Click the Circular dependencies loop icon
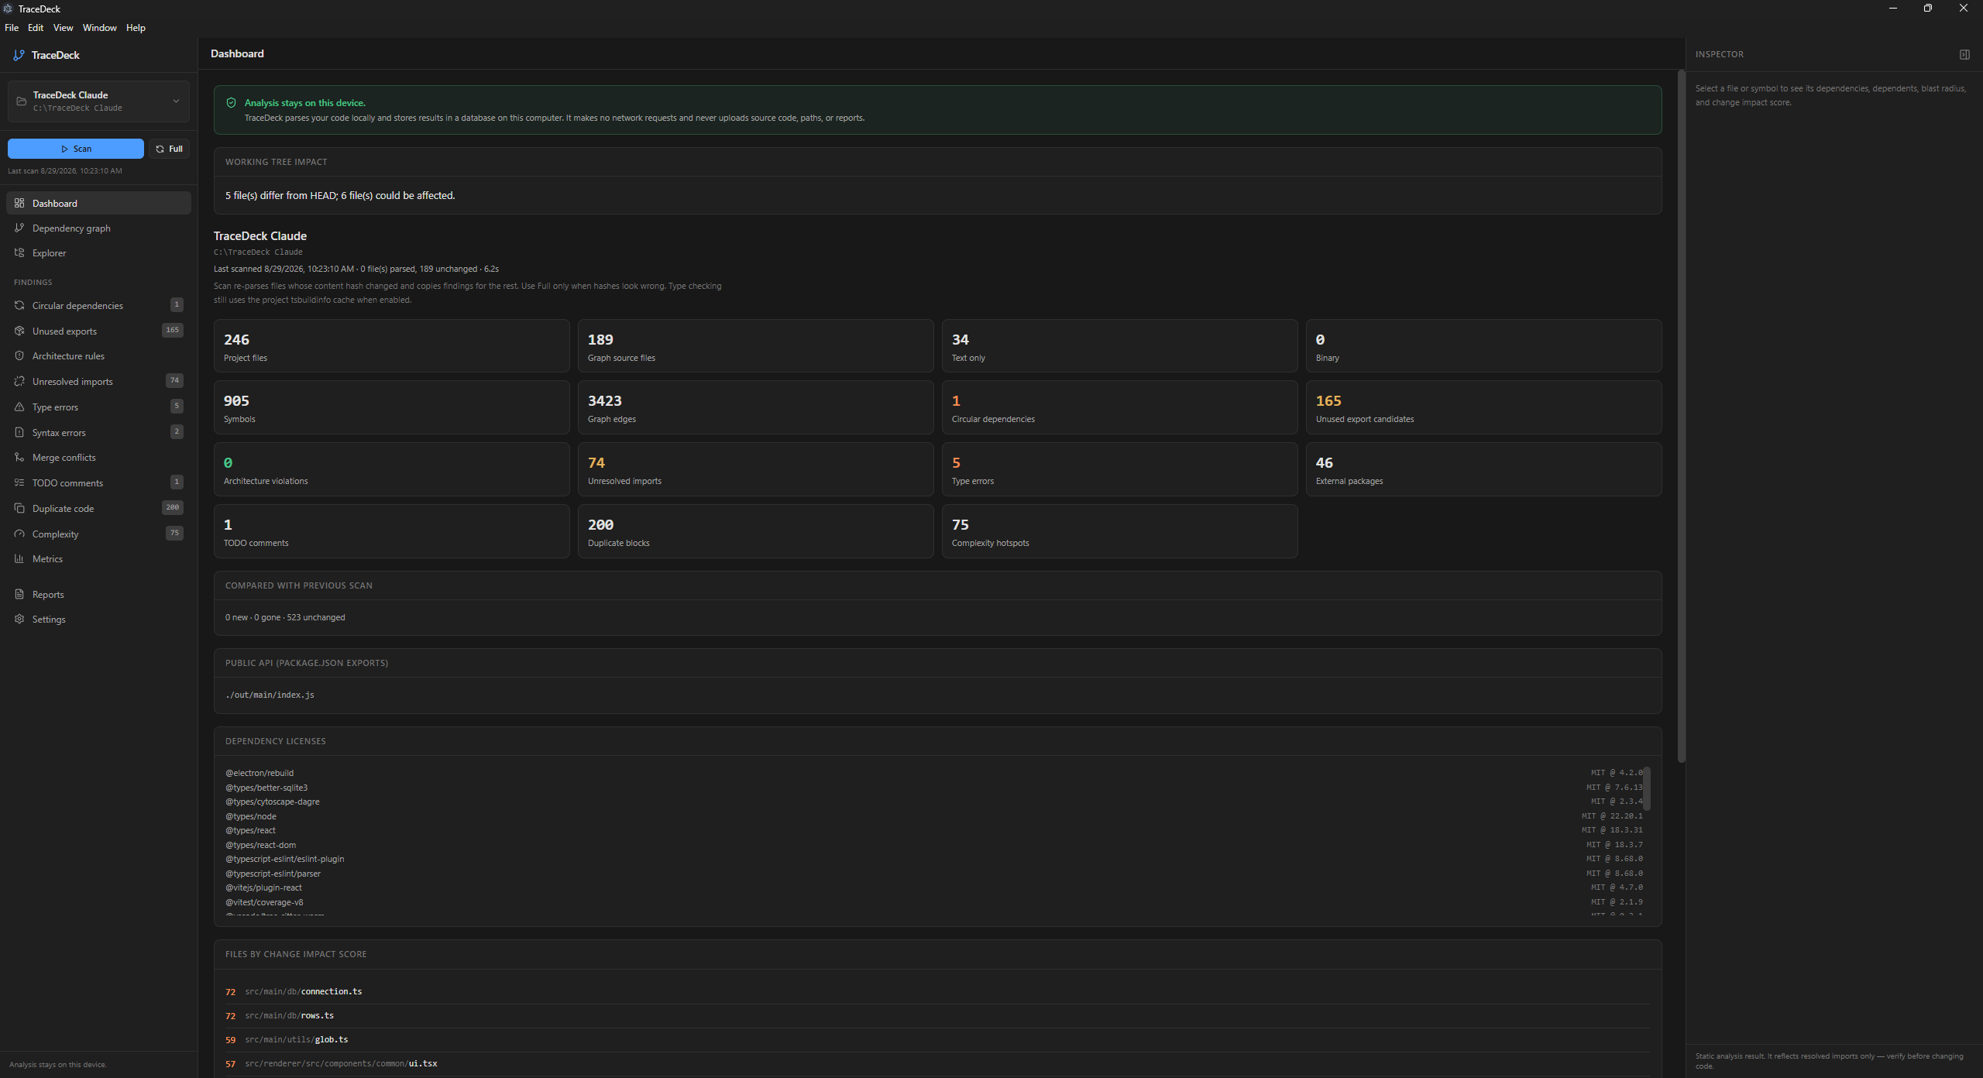 click(x=19, y=305)
